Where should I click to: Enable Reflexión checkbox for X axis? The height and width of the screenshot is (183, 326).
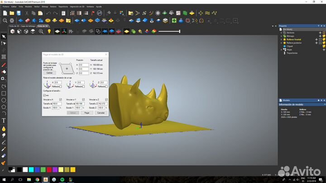(x=62, y=86)
